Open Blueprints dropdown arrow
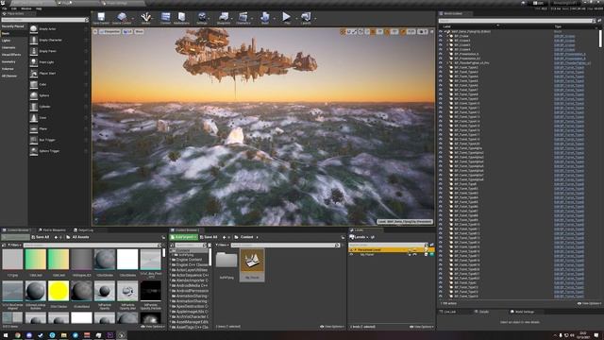 tap(232, 18)
